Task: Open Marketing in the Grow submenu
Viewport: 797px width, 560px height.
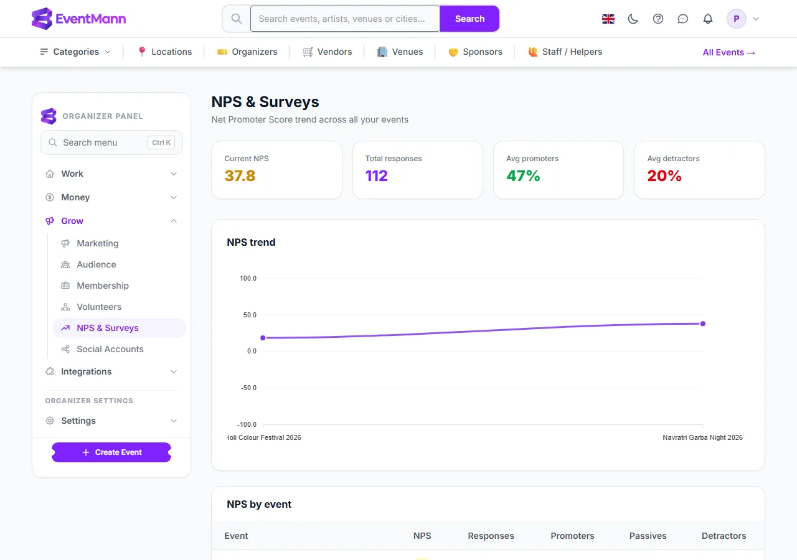Action: (119, 243)
